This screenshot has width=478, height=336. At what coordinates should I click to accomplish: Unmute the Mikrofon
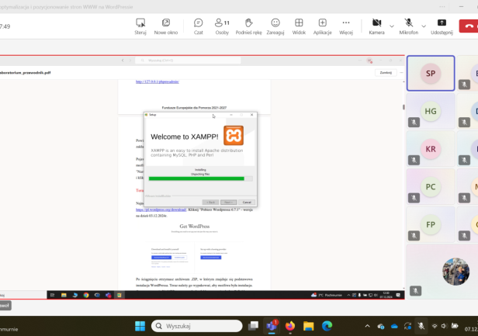click(408, 26)
